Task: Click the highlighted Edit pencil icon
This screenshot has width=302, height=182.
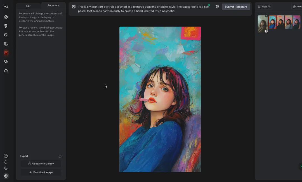Action: (6, 53)
